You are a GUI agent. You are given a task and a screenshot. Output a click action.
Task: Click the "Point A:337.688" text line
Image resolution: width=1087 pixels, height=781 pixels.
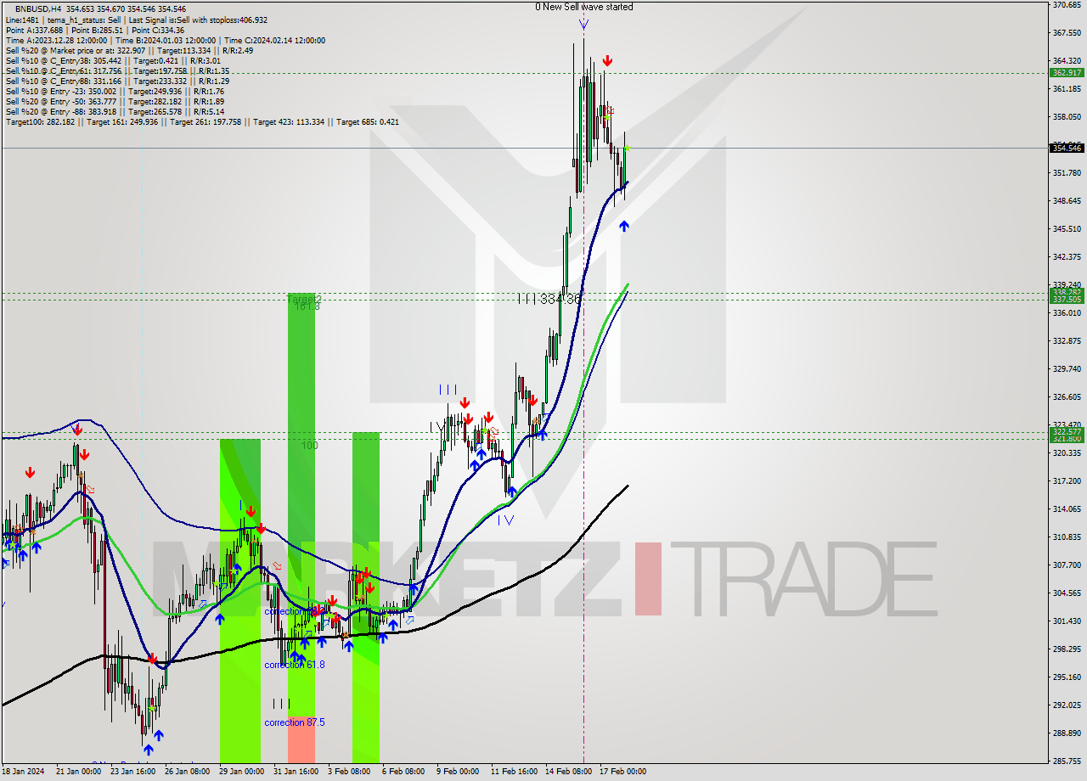95,30
